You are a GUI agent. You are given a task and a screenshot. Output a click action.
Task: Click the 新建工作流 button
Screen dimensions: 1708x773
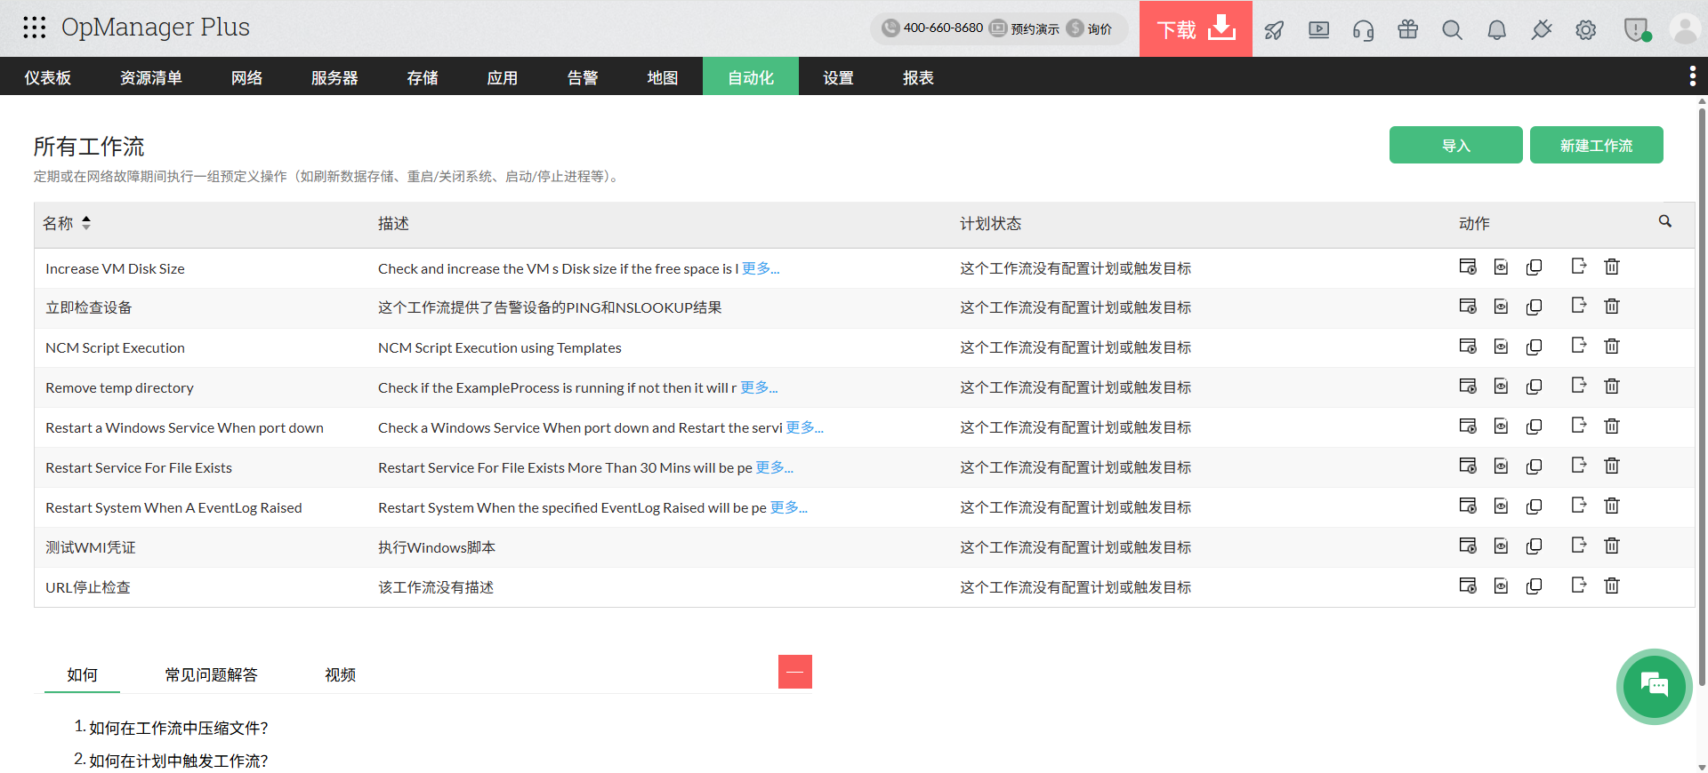point(1597,145)
